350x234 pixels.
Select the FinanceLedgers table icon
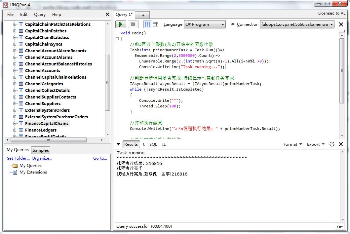pos(21,130)
